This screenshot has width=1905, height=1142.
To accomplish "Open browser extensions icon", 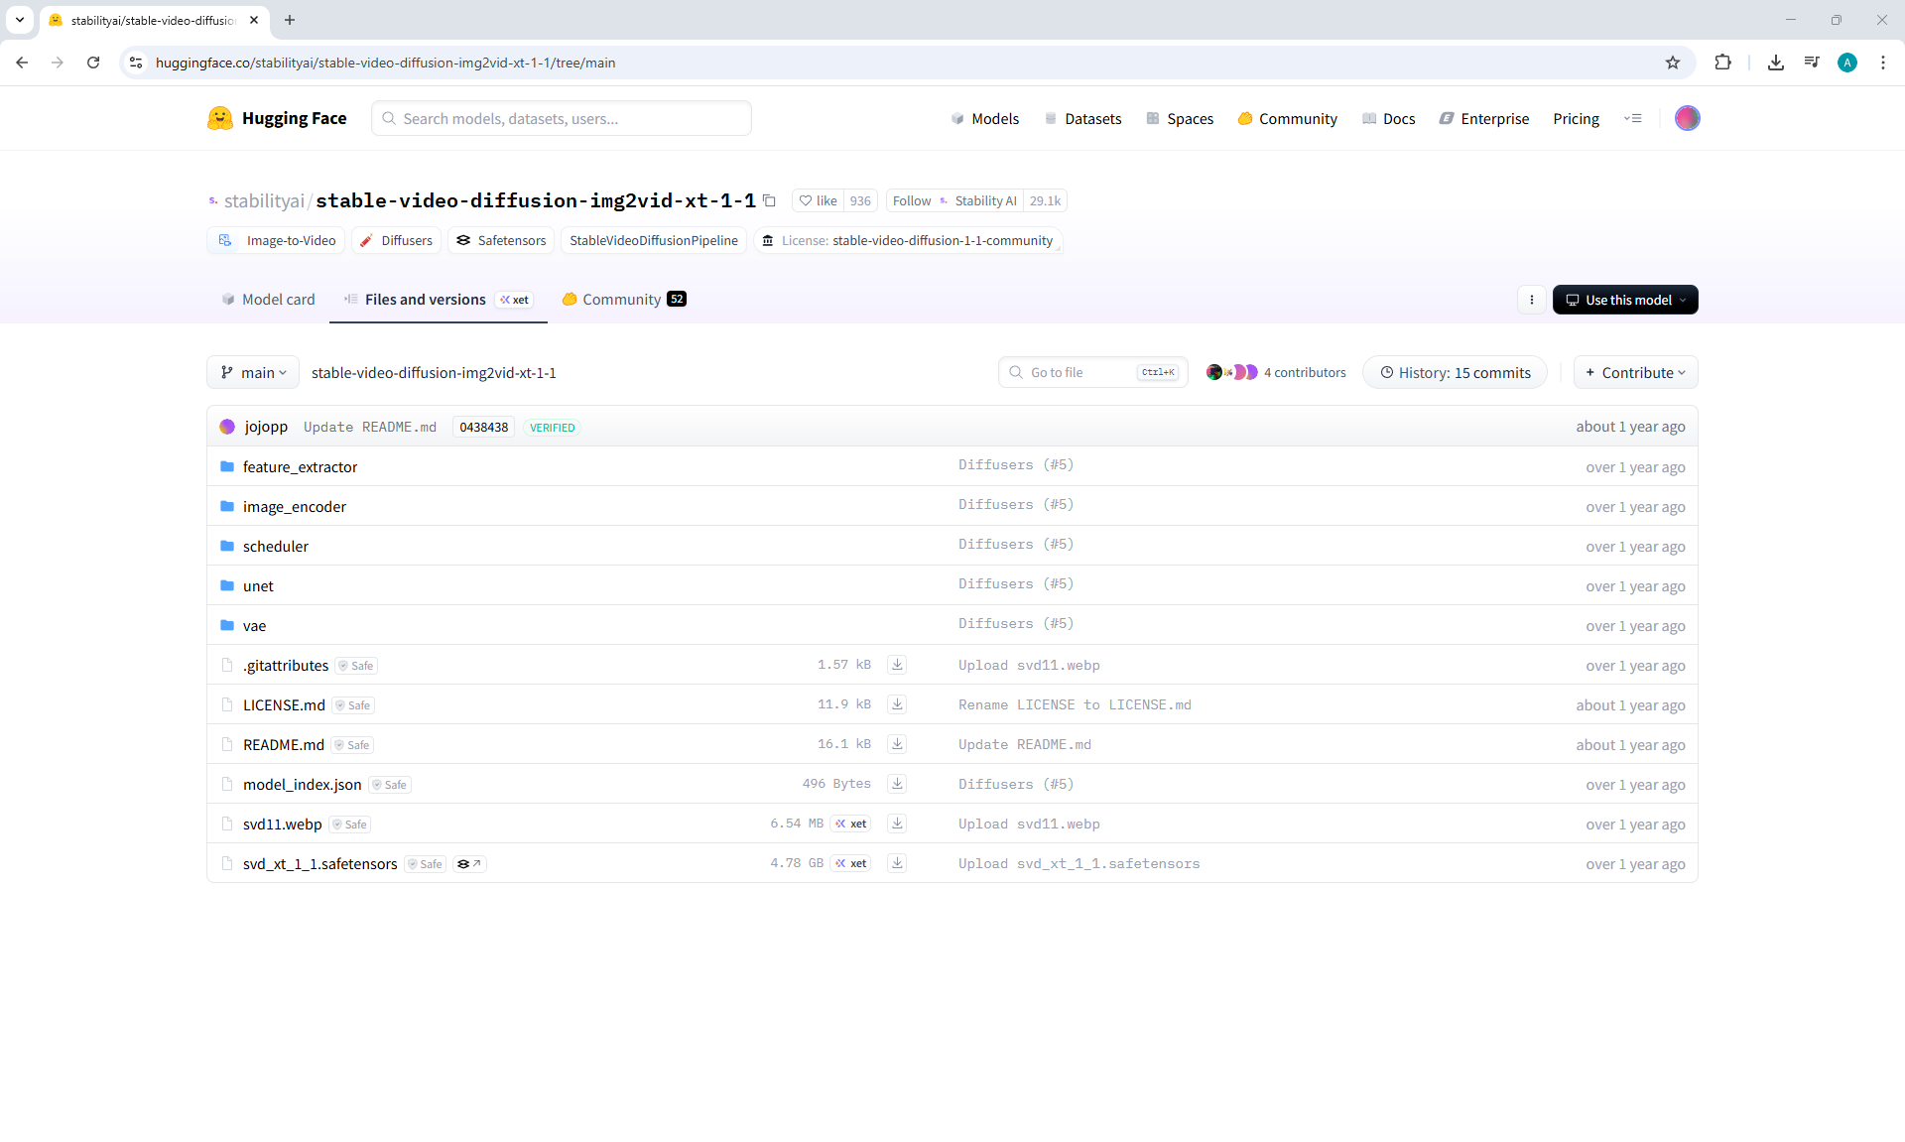I will tap(1722, 63).
